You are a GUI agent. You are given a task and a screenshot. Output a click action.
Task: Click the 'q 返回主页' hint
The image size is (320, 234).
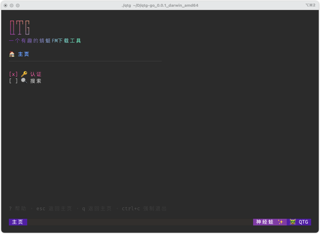tap(97, 208)
